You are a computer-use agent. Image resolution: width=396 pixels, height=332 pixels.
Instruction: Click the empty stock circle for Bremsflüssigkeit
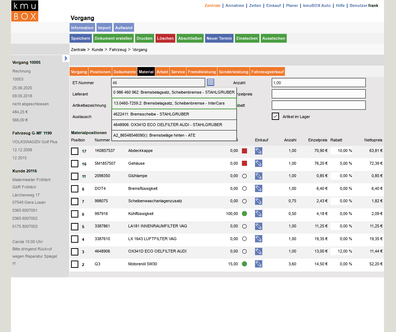(x=244, y=189)
